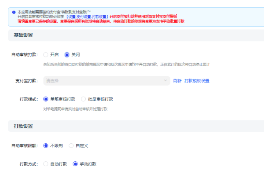Select 开启 for 自动审核打款
Viewport: 264px width, 170px height.
(x=46, y=54)
